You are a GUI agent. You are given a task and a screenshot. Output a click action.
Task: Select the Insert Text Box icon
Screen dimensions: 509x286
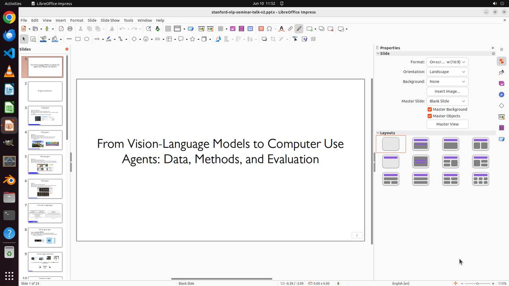click(x=261, y=29)
